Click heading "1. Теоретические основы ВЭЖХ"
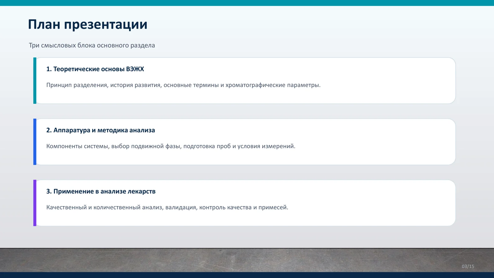This screenshot has height=278, width=494. point(95,69)
